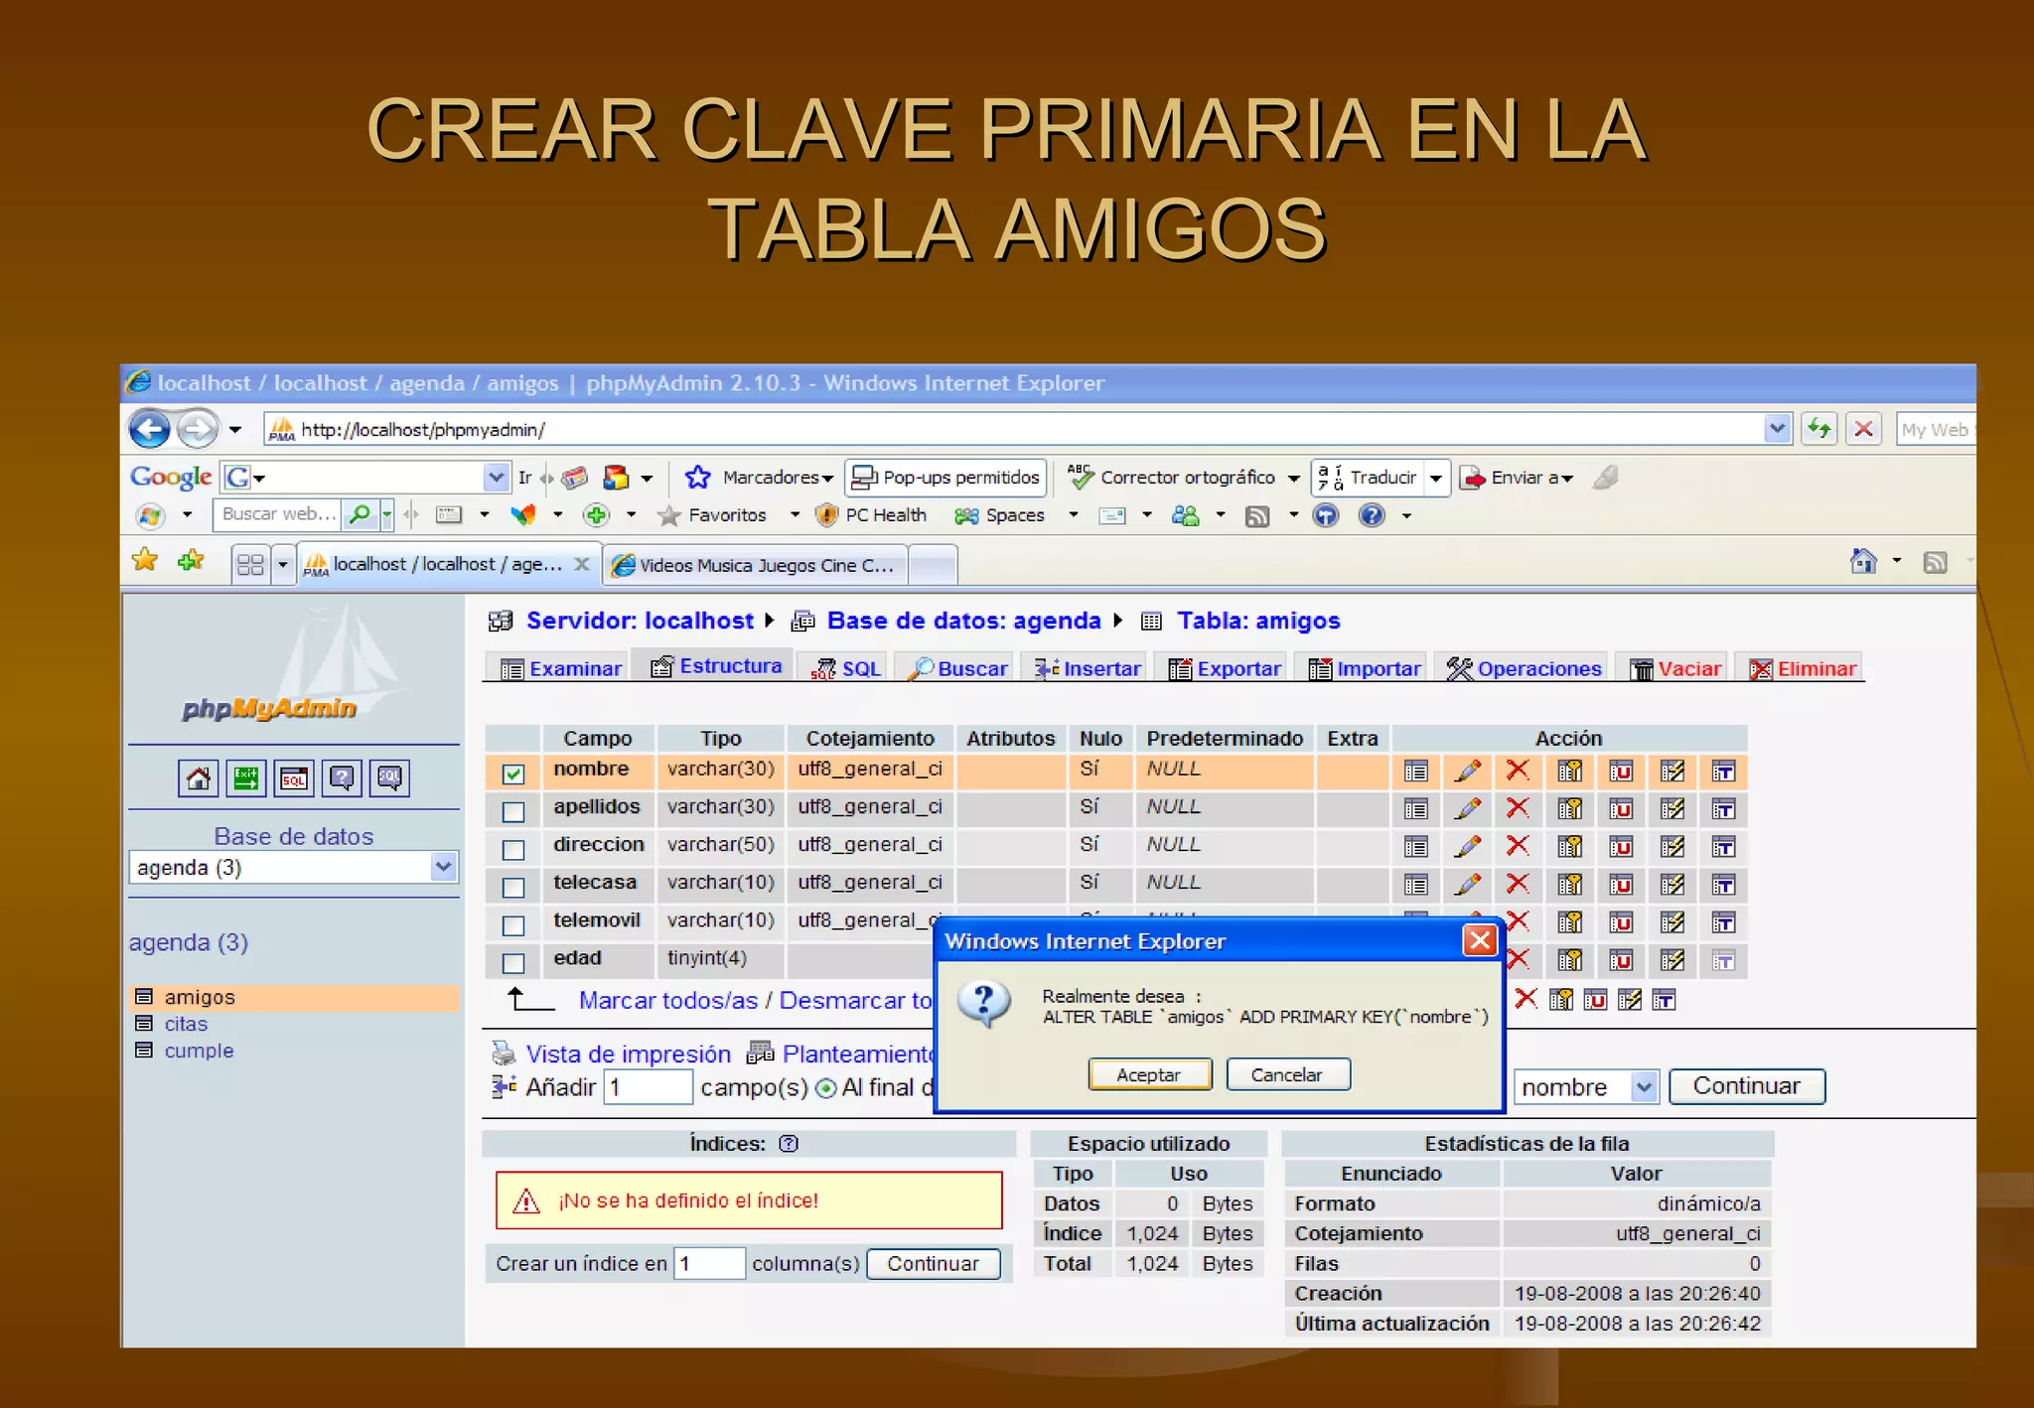Set primary key icon for direccion row
Image resolution: width=2034 pixels, height=1408 pixels.
pyautogui.click(x=1570, y=846)
